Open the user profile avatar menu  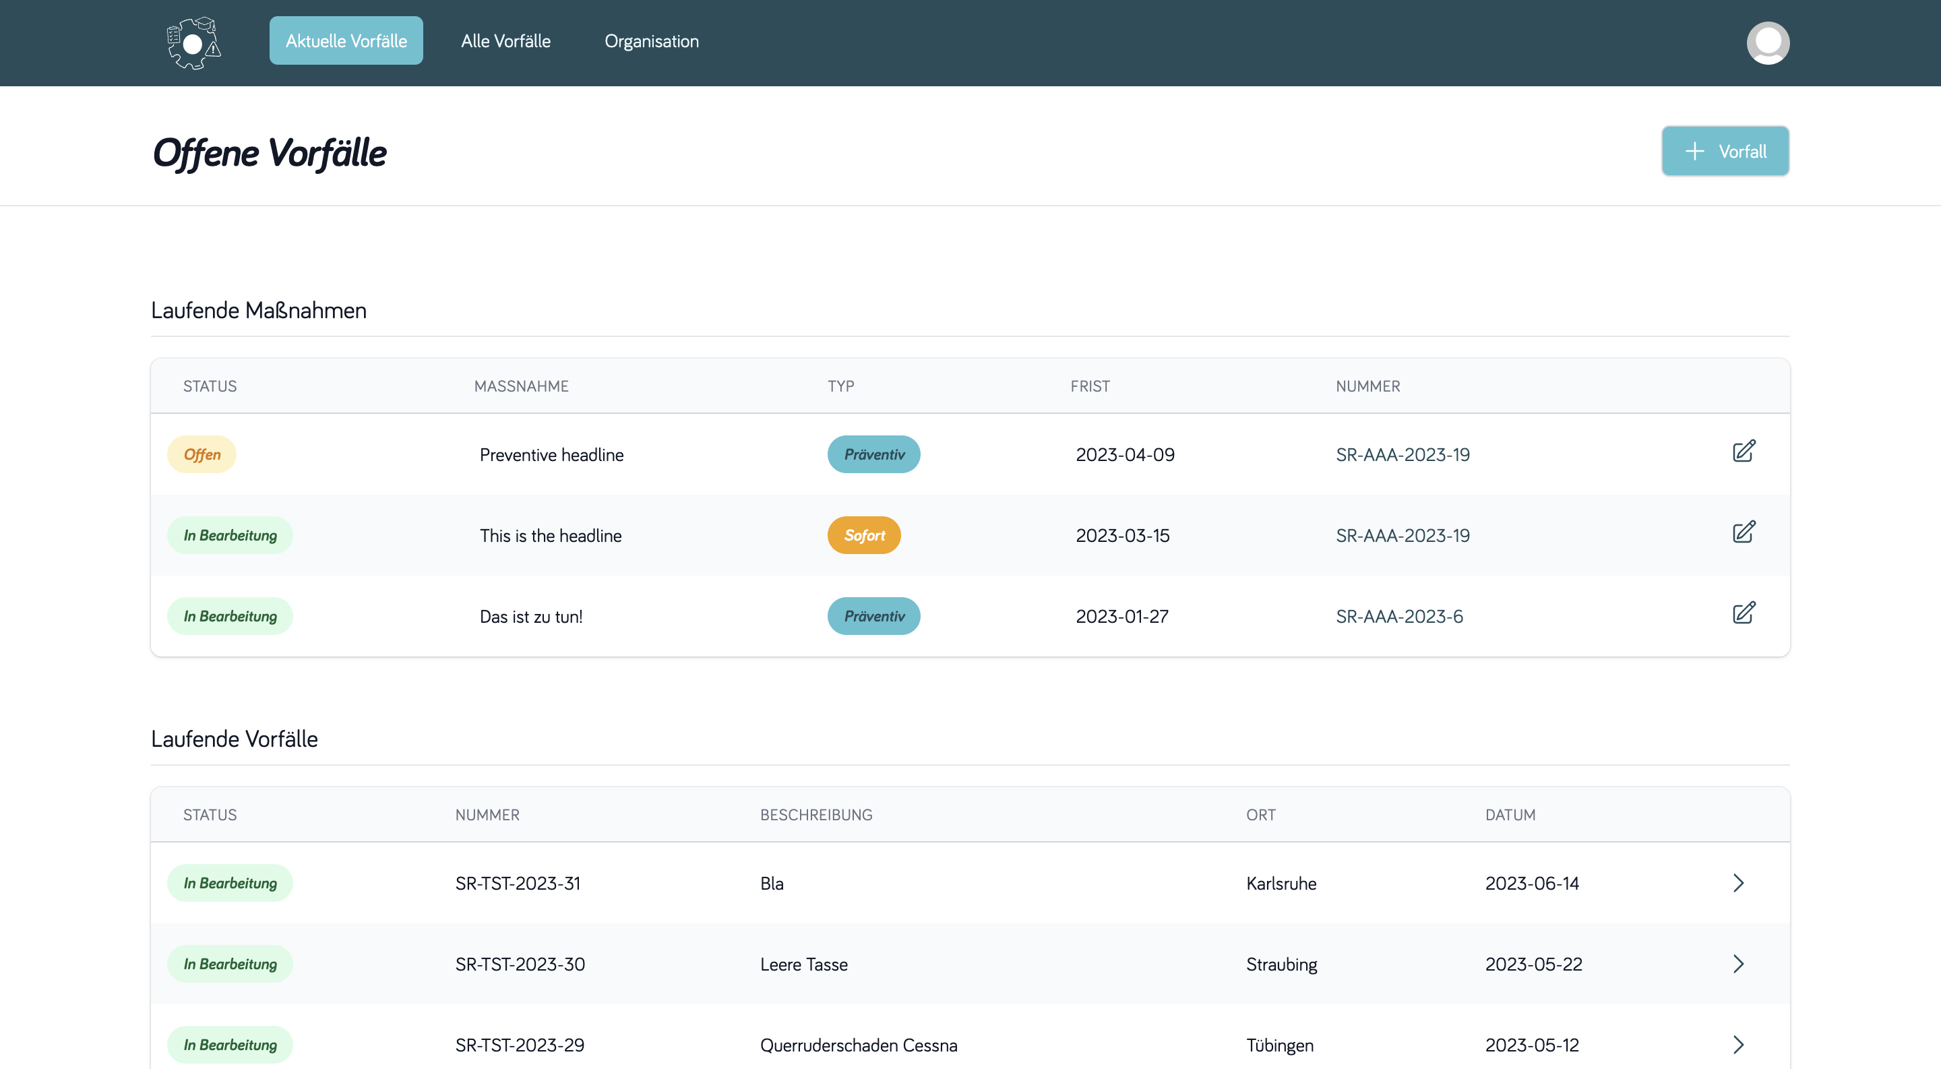click(1767, 43)
